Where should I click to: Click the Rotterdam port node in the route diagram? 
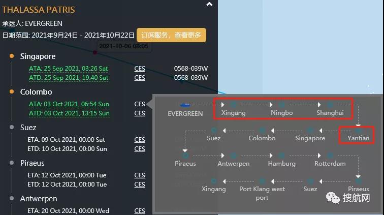[x=330, y=156]
